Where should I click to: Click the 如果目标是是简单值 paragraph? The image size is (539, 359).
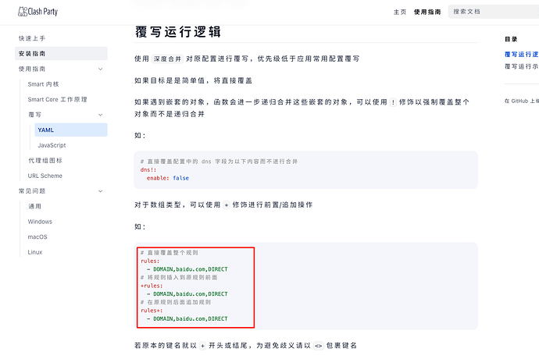point(194,80)
